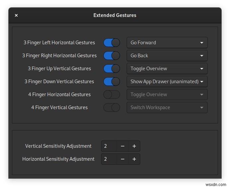Decrease Vertical Sensitivity Adjustment with minus
This screenshot has width=230, height=188.
pos(123,146)
